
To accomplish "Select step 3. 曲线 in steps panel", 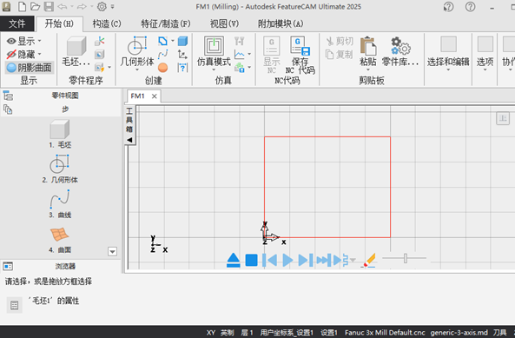I will pos(60,204).
